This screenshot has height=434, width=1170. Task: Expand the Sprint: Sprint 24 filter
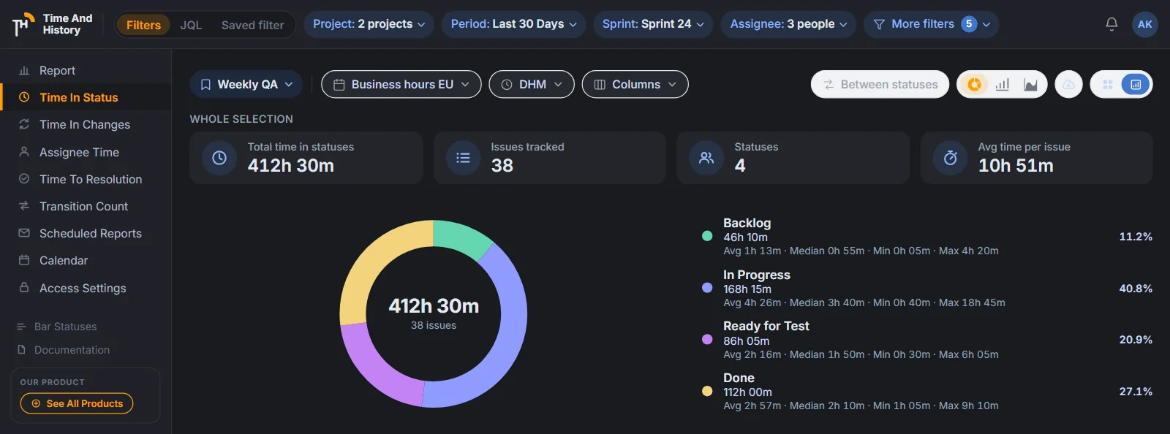click(653, 24)
